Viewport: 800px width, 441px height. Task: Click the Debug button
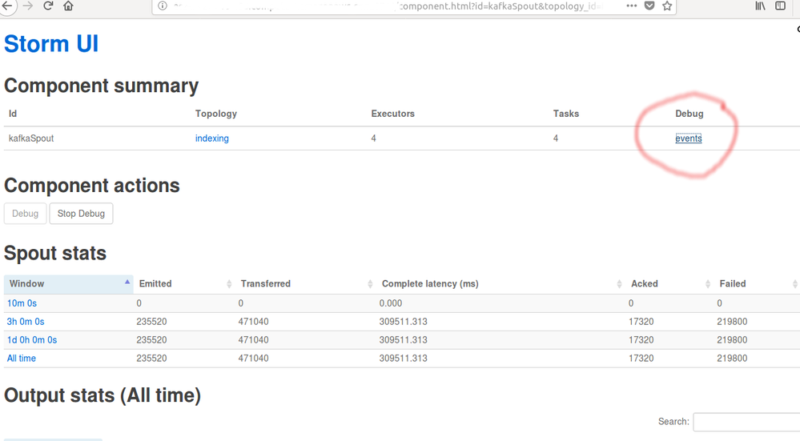(x=25, y=214)
